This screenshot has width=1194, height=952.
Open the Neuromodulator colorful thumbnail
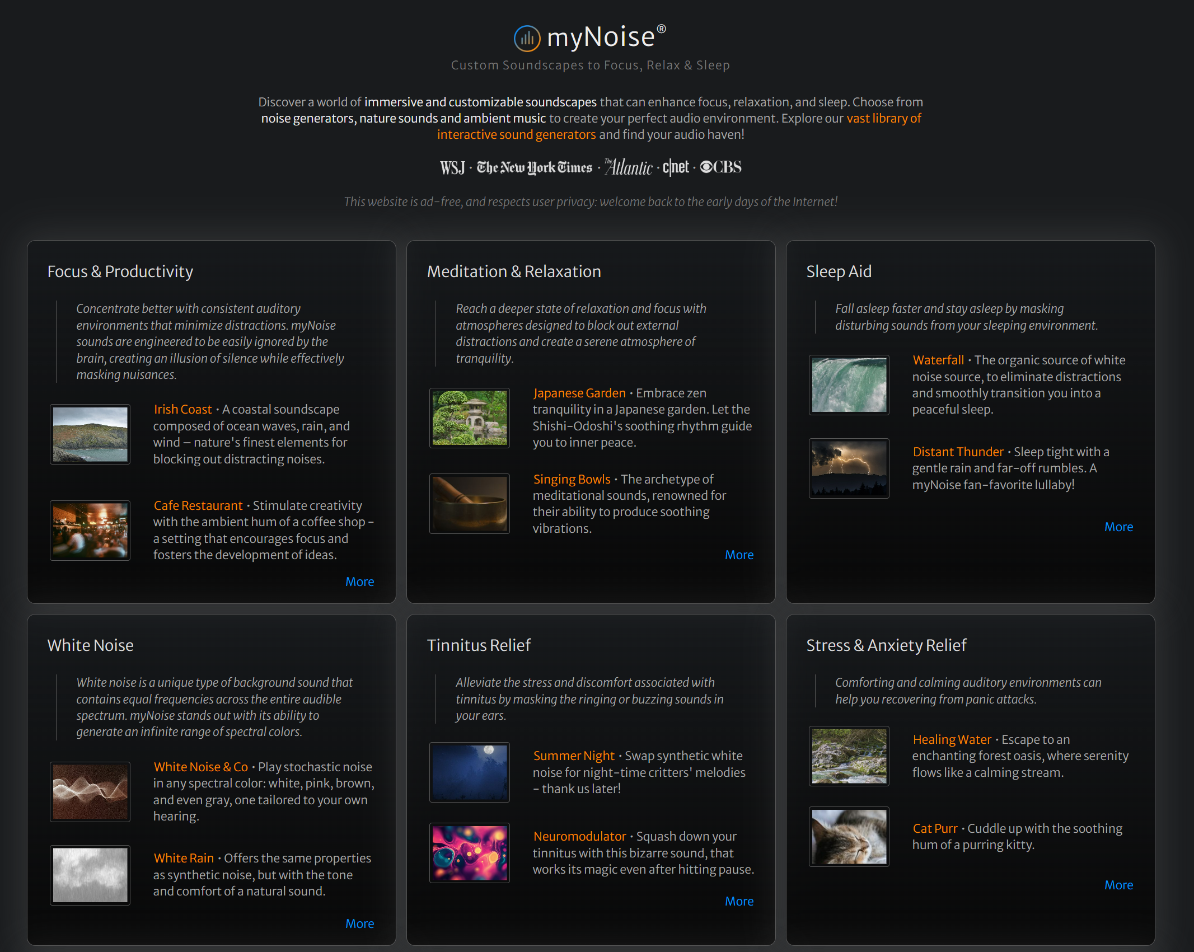point(470,853)
